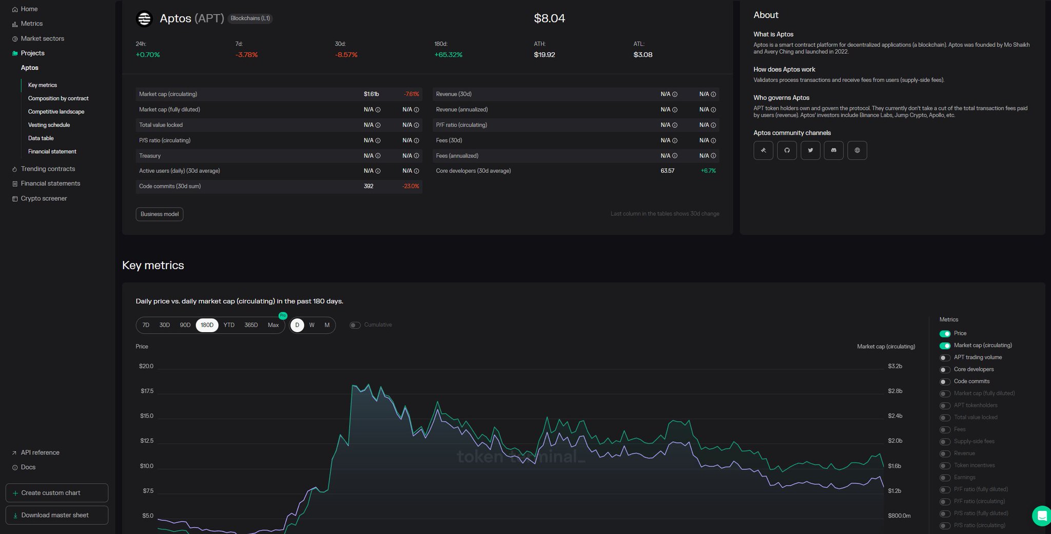This screenshot has height=534, width=1051.
Task: Click the Aptos logo beside the title
Action: [144, 18]
